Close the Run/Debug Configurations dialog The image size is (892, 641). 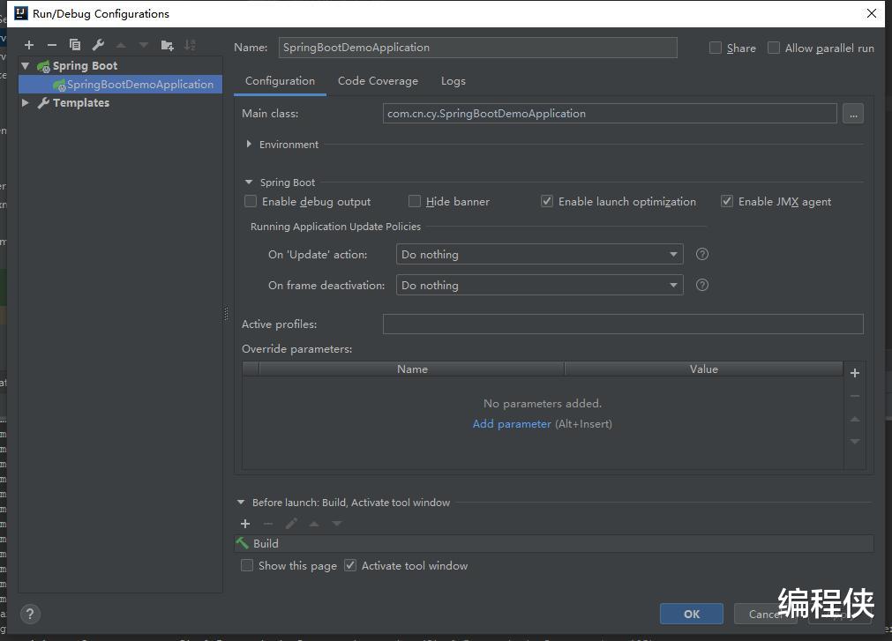872,13
